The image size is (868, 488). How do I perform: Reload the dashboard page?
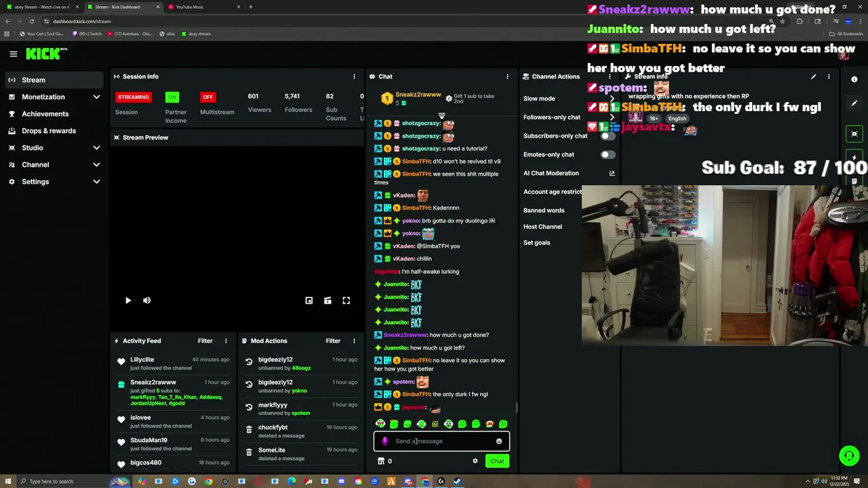(x=31, y=21)
